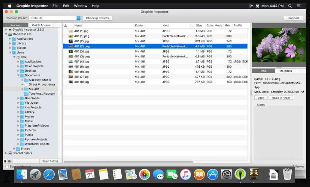Collapse the dmx home folder

[x=14, y=57]
